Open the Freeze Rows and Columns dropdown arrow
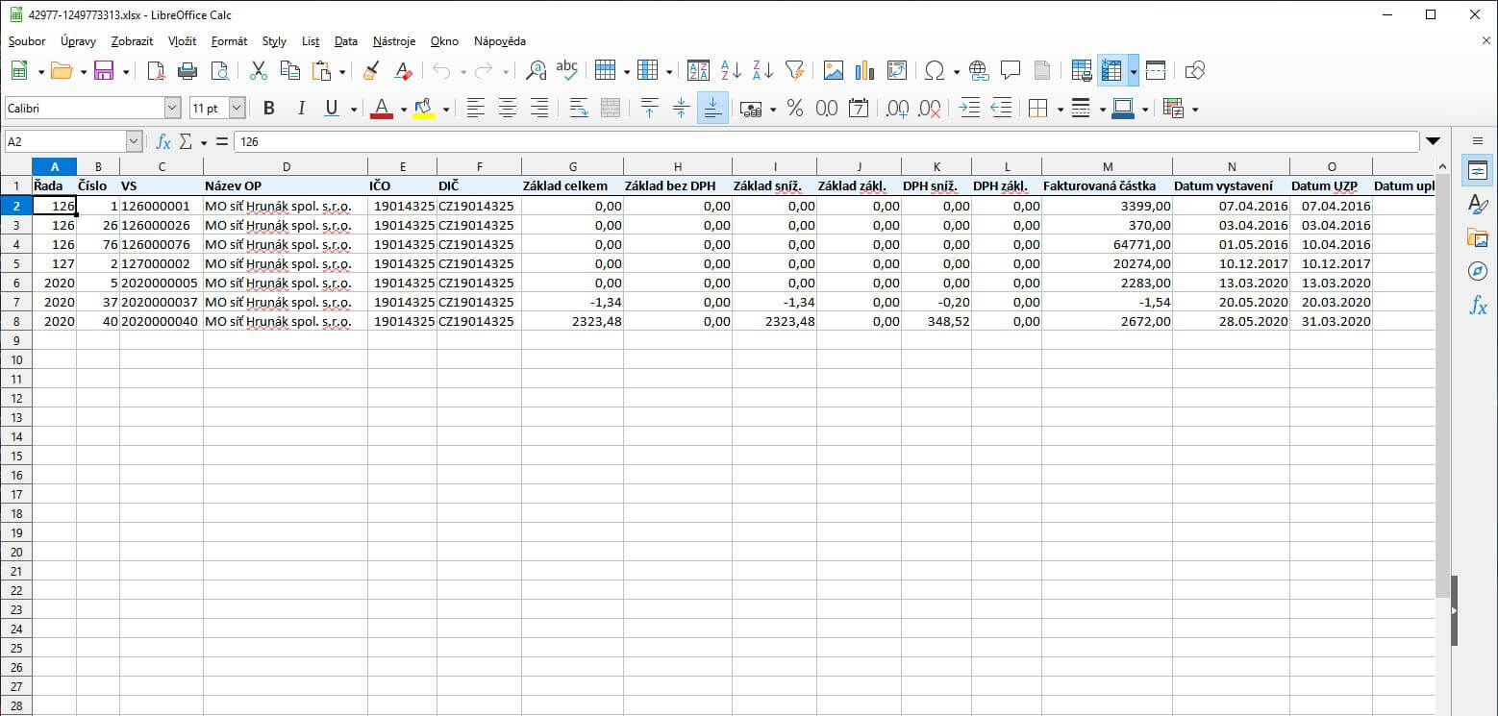This screenshot has width=1498, height=716. (x=1134, y=71)
